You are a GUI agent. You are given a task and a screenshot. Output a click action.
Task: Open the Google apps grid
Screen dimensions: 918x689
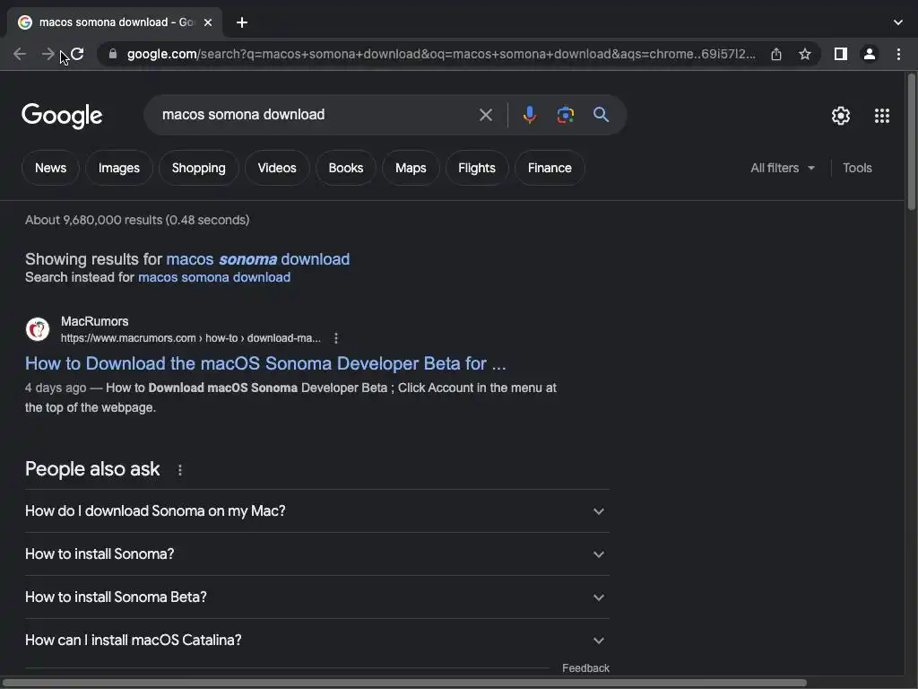[x=882, y=116]
